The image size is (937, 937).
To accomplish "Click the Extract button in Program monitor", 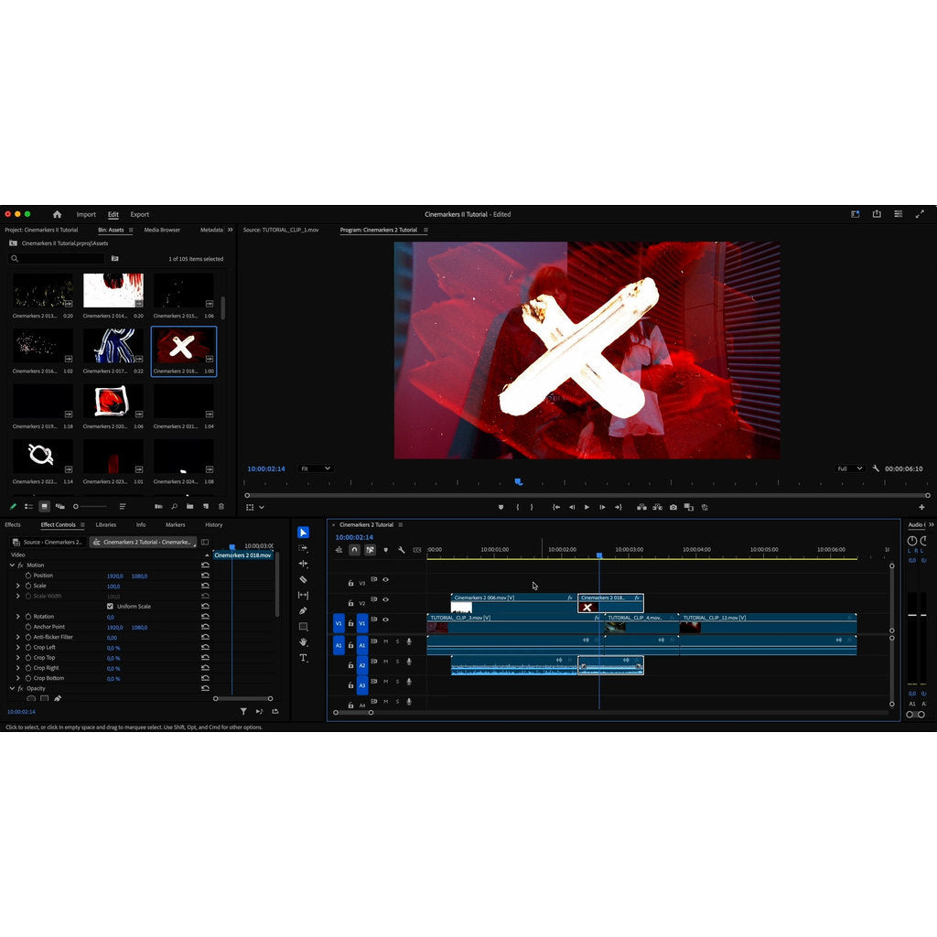I will [x=657, y=507].
